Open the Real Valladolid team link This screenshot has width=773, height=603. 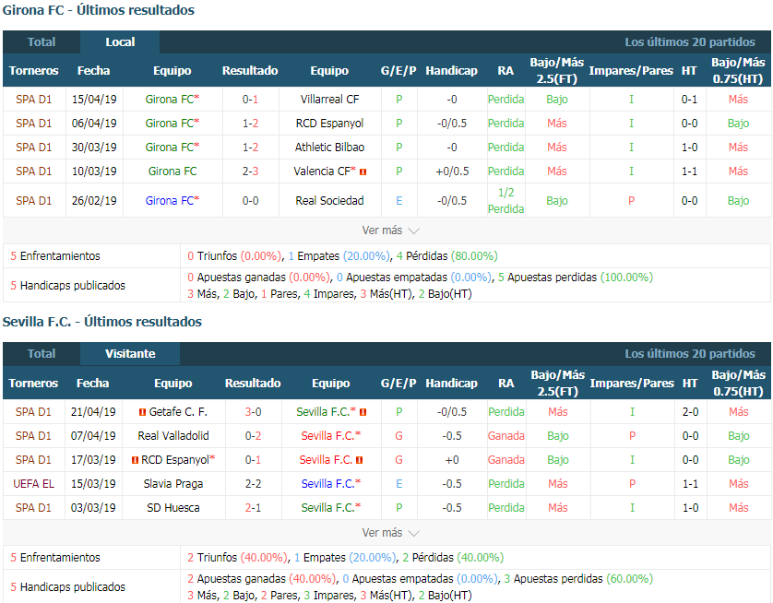(x=173, y=436)
